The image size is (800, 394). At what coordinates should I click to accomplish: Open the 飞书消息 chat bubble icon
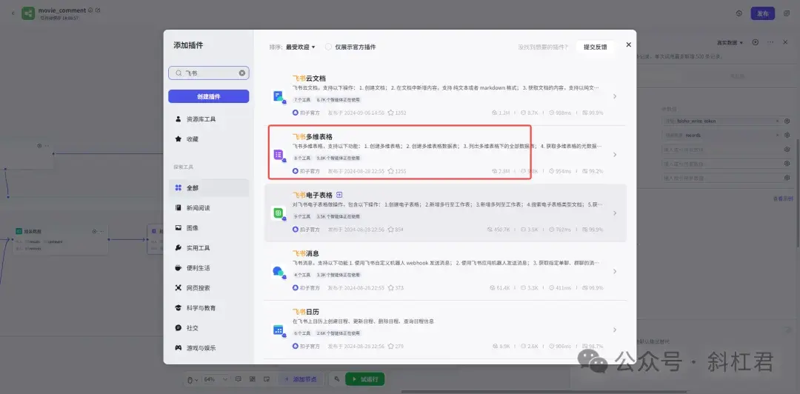279,272
